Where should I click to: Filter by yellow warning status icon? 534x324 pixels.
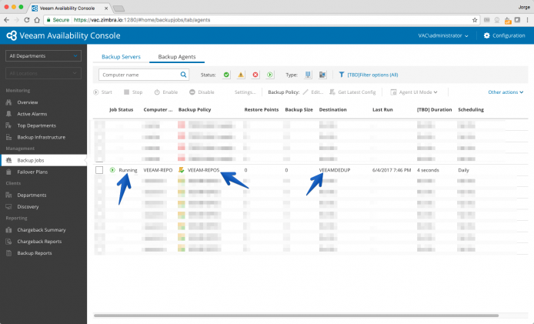241,75
